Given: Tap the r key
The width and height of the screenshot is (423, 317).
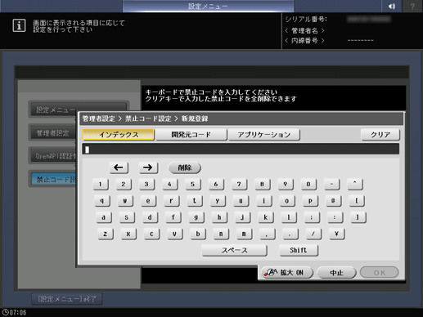Looking at the screenshot, I should coord(172,201).
